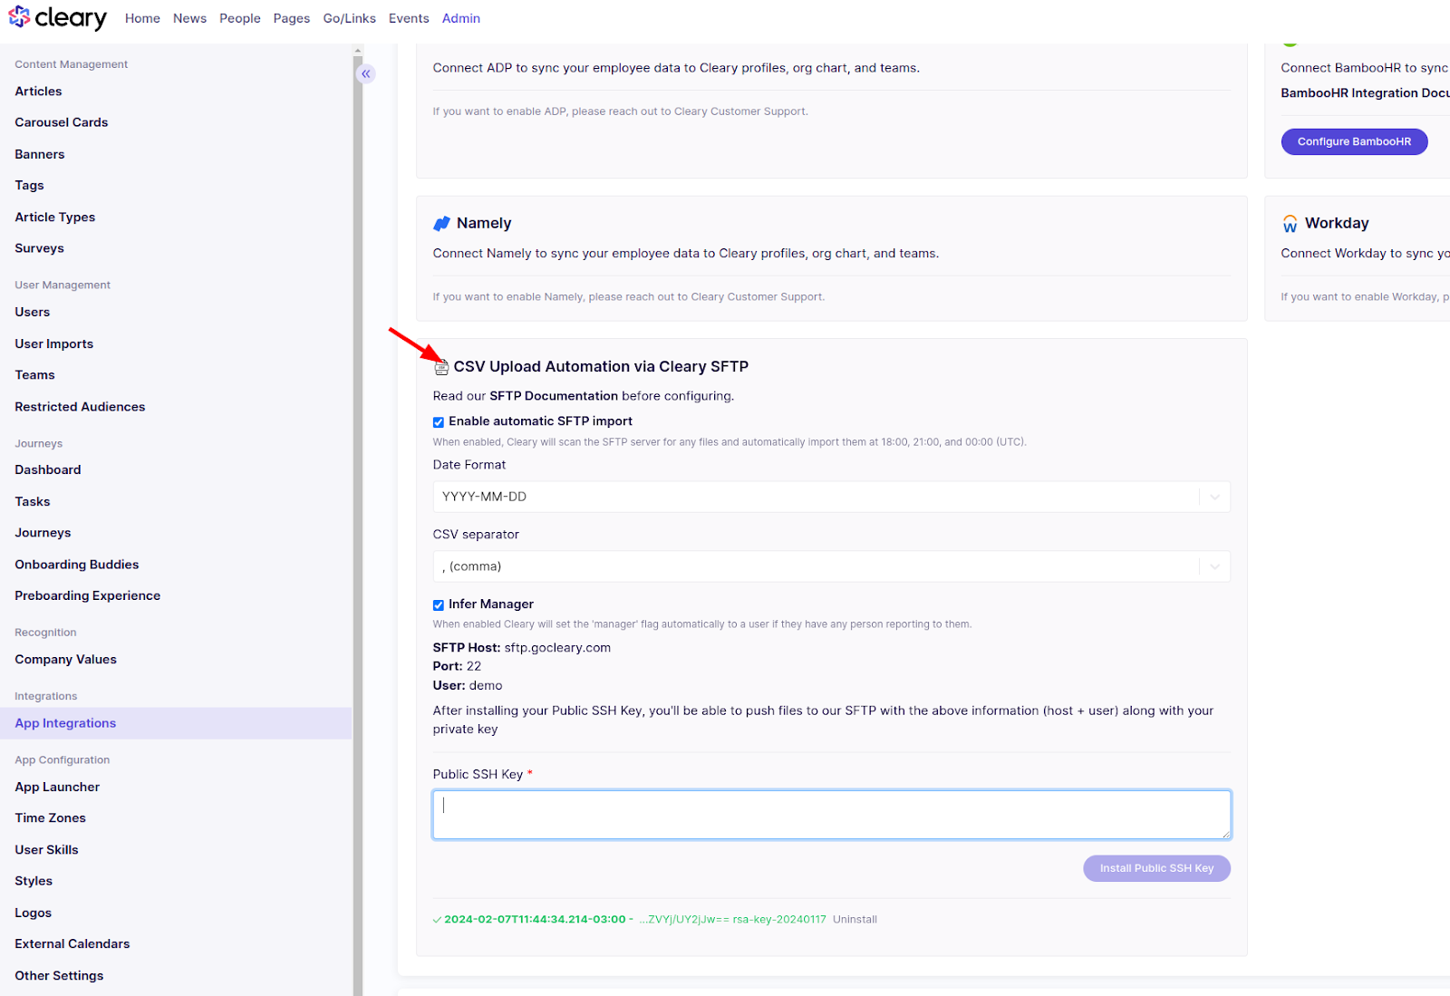The image size is (1450, 996).
Task: Open the SFTP Documentation link
Action: click(x=554, y=396)
